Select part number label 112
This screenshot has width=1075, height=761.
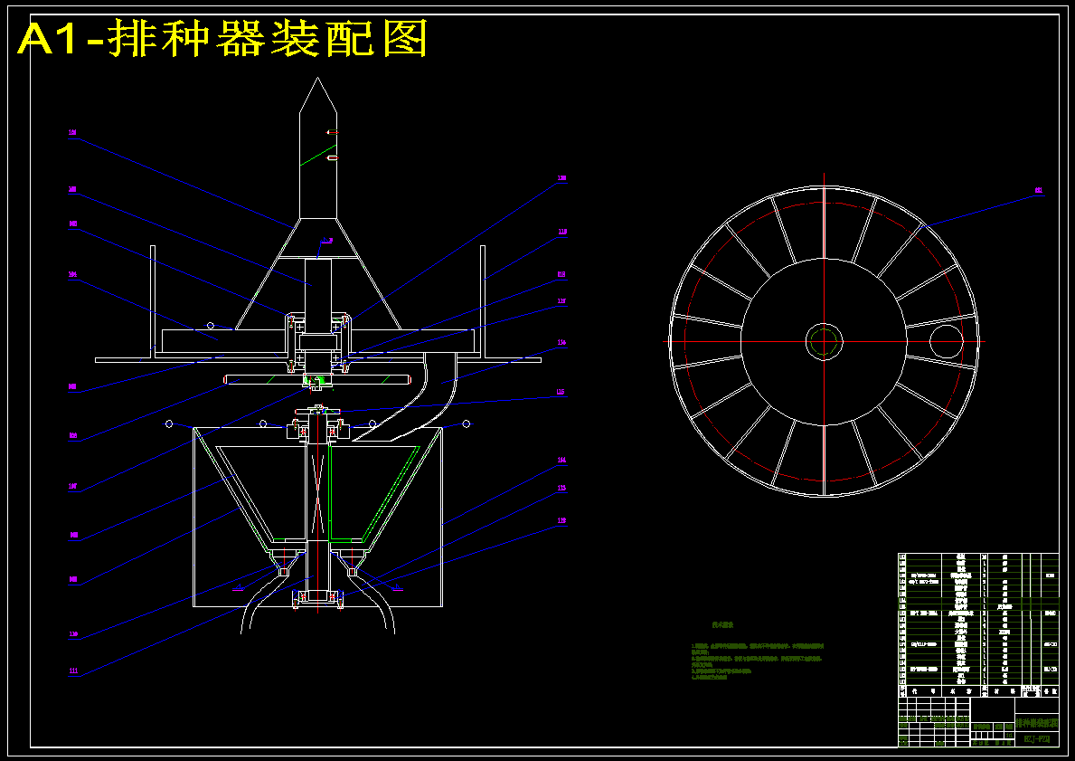pos(561,521)
